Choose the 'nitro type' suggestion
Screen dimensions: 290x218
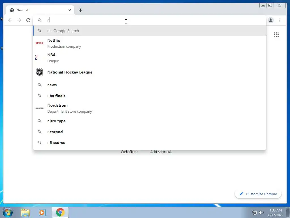click(x=150, y=121)
